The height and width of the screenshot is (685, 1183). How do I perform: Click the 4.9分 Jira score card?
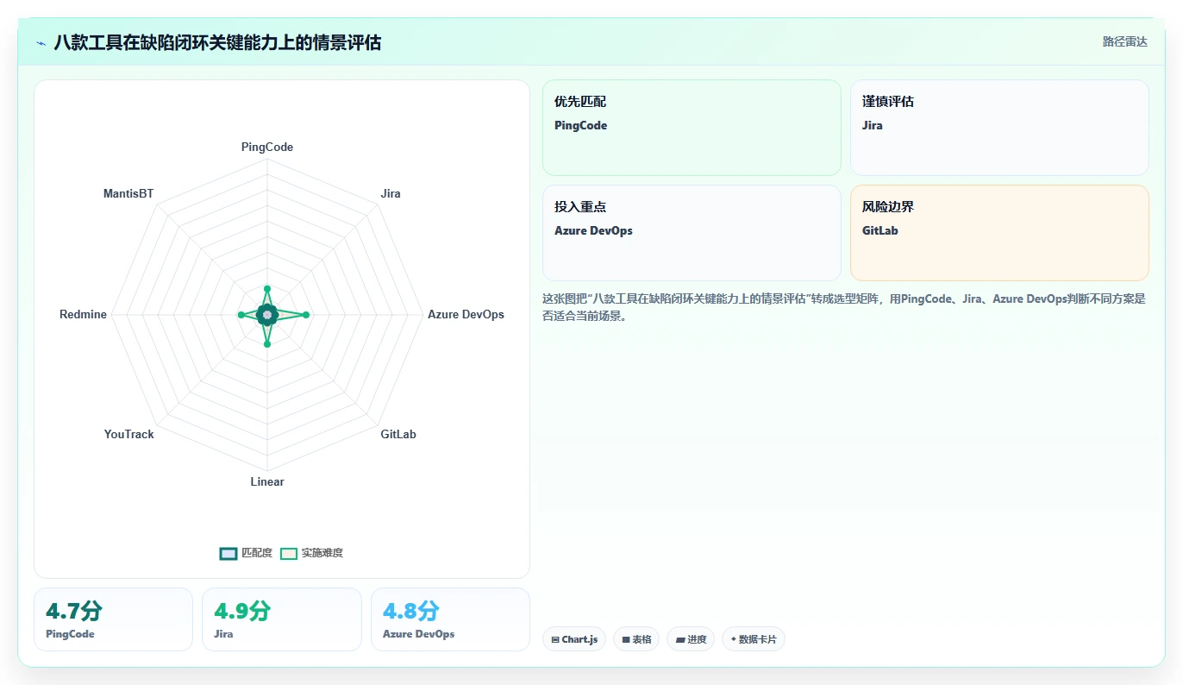[281, 619]
